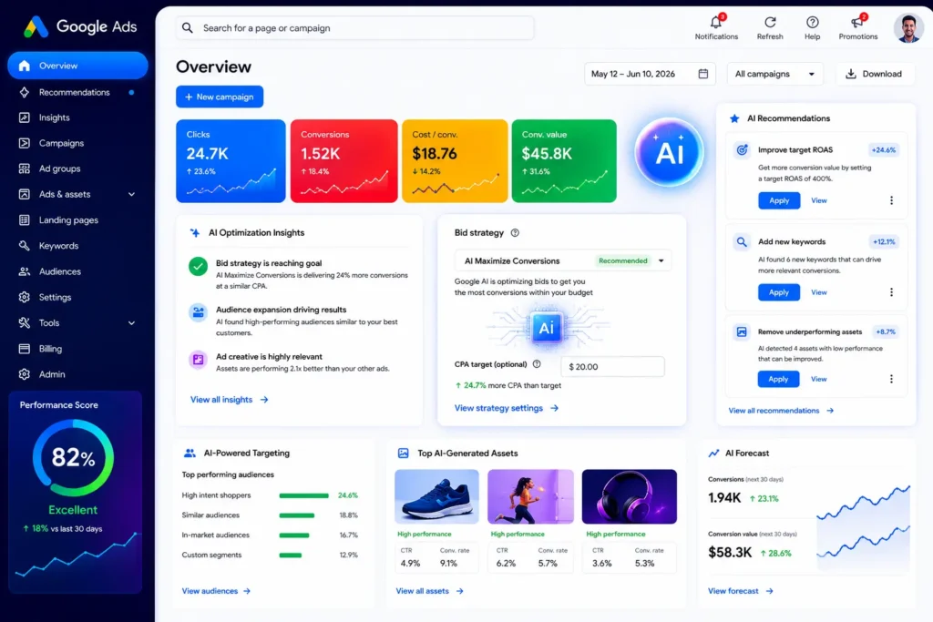Click the Insights sidebar icon
The height and width of the screenshot is (622, 933).
(x=25, y=117)
